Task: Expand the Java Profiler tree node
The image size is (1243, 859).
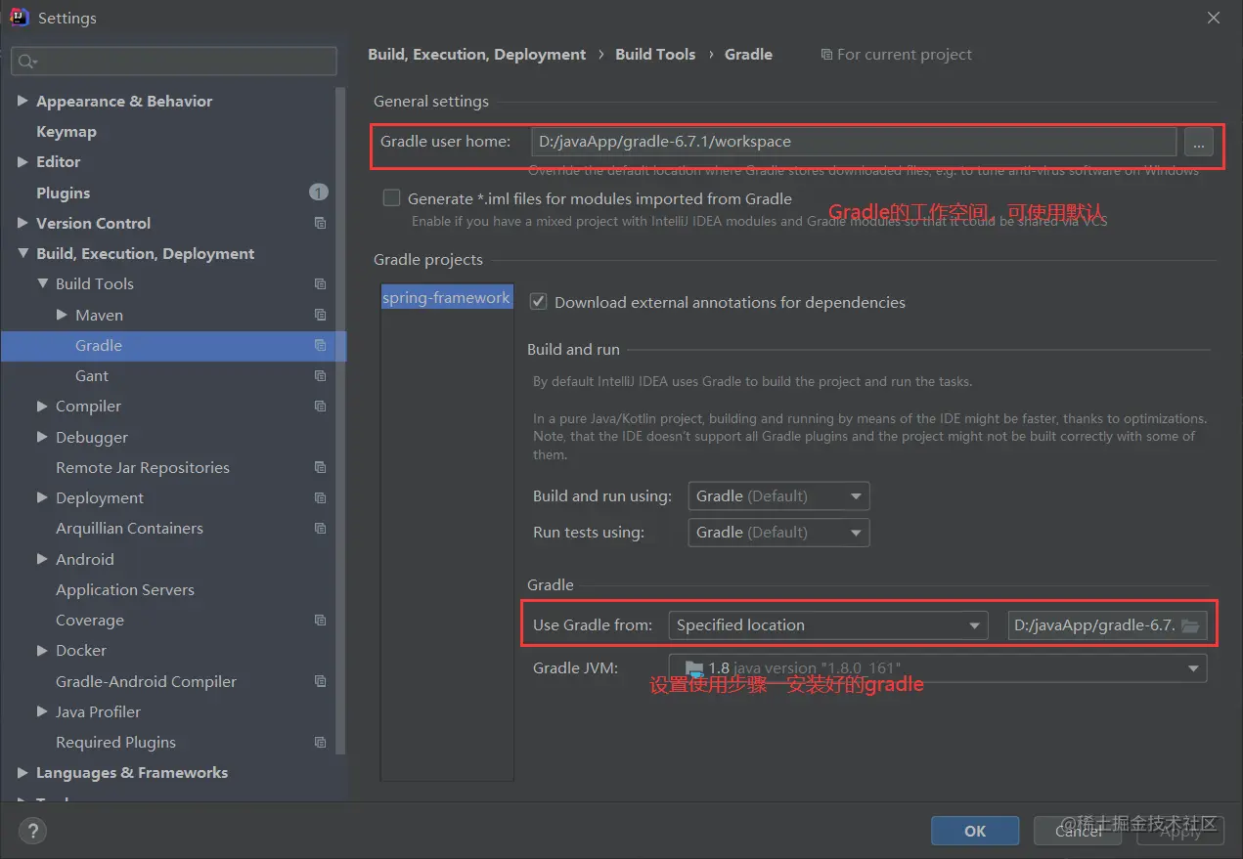Action: (x=42, y=711)
